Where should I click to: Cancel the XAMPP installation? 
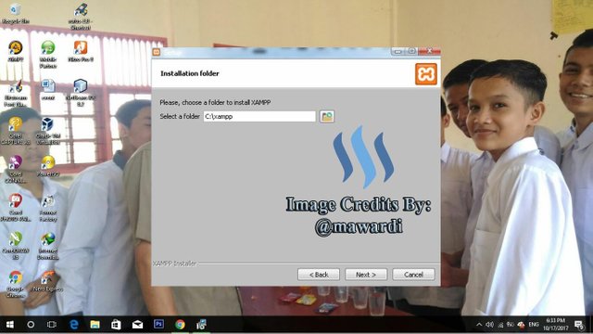point(413,275)
